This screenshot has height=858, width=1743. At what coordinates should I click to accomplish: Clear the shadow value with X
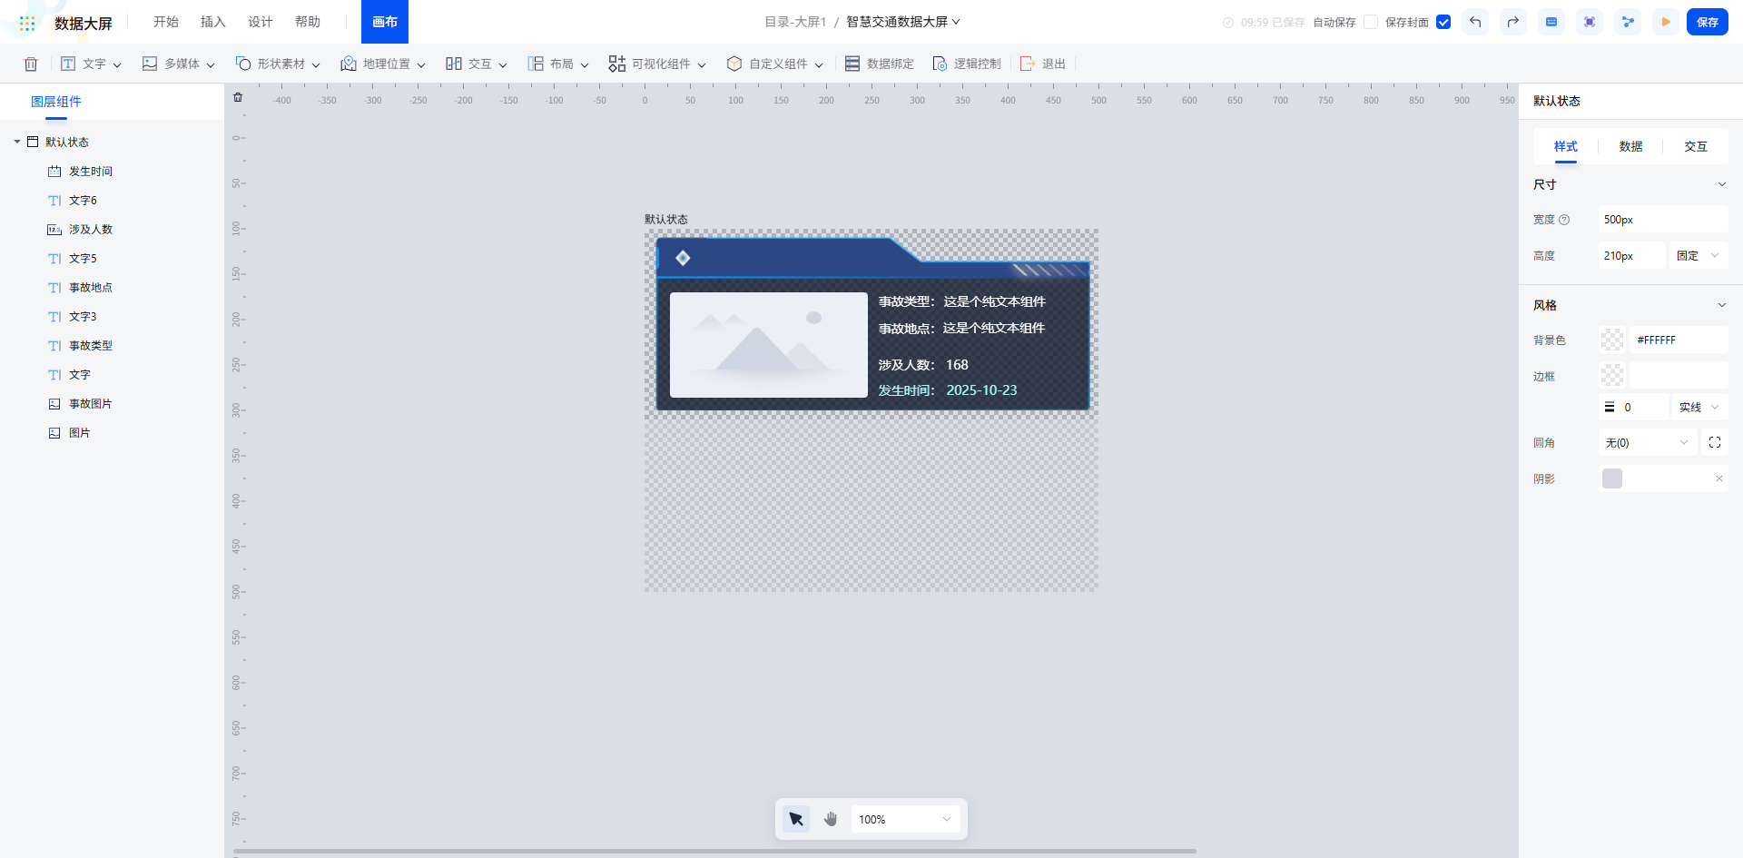pos(1718,478)
